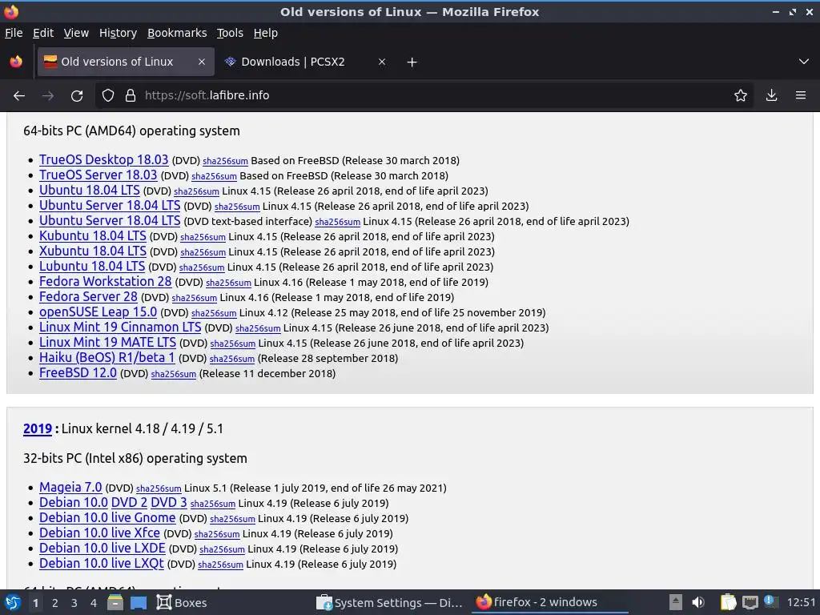Open Haiku (BeOS) R1/beta 1 link
Screen dimensions: 820x615
tap(107, 357)
